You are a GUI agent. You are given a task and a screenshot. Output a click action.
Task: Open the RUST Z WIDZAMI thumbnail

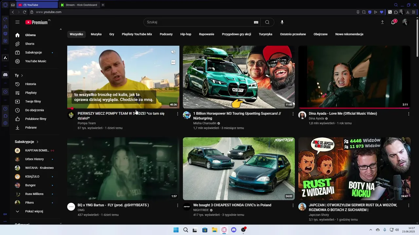[354, 169]
